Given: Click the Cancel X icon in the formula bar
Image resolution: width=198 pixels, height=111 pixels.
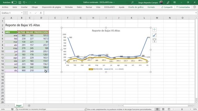Looking at the screenshot, I should pyautogui.click(x=30, y=13).
